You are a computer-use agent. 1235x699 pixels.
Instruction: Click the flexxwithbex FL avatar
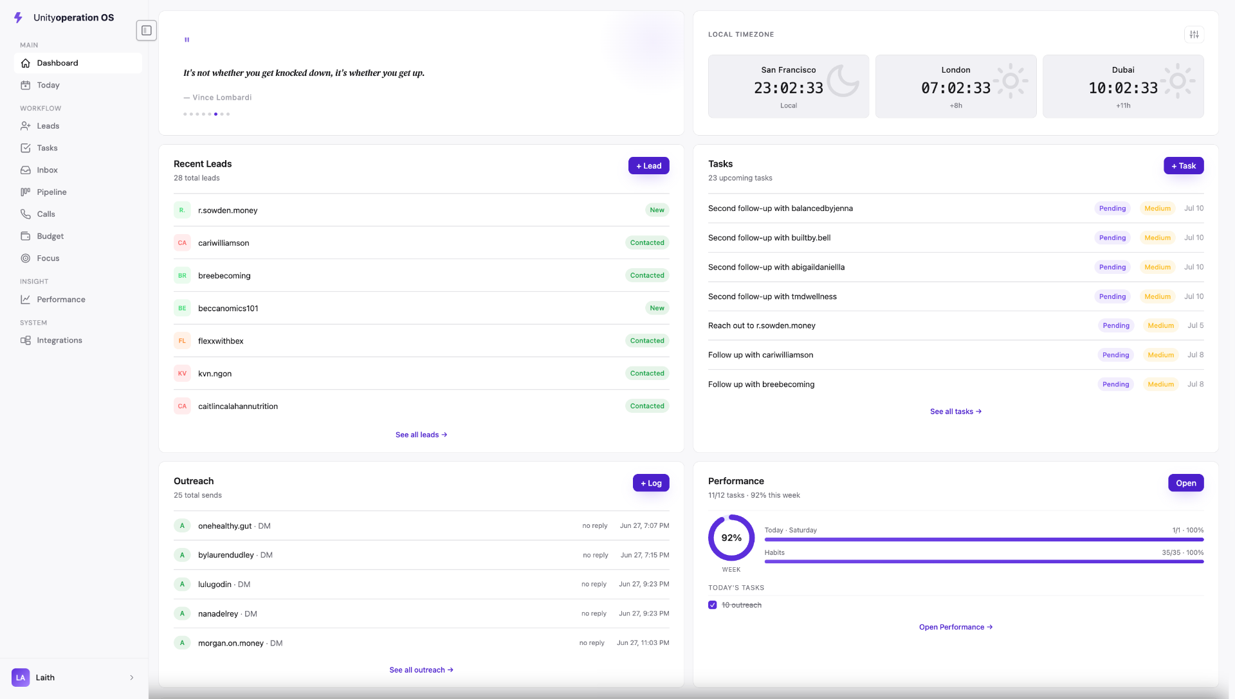point(182,341)
